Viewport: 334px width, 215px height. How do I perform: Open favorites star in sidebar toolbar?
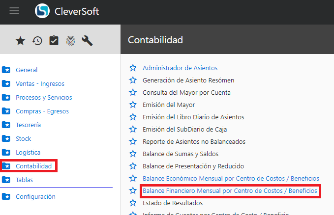(x=20, y=41)
